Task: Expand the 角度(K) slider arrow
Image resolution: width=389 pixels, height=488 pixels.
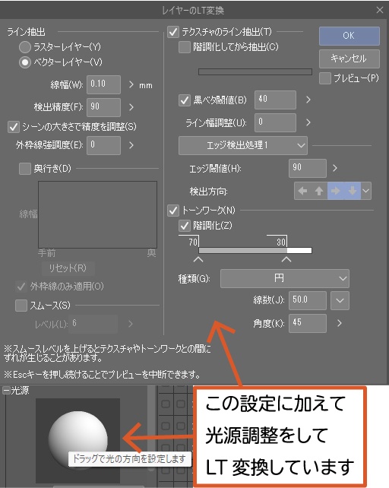Action: click(340, 323)
